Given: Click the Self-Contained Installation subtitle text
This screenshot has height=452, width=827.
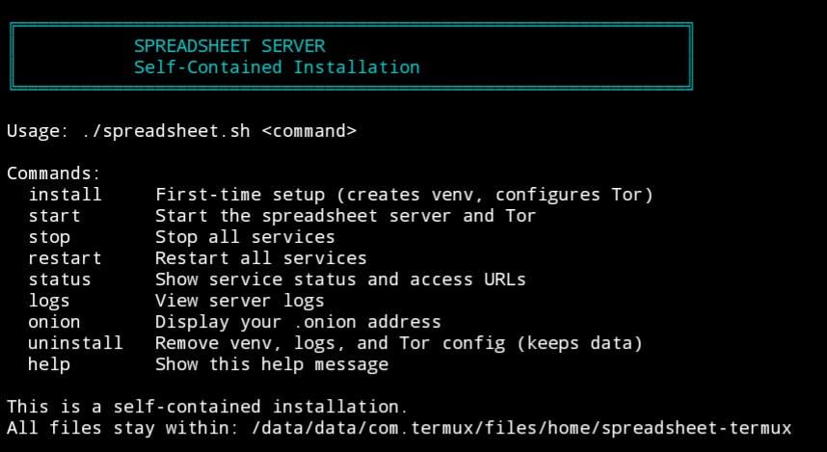Looking at the screenshot, I should 277,67.
